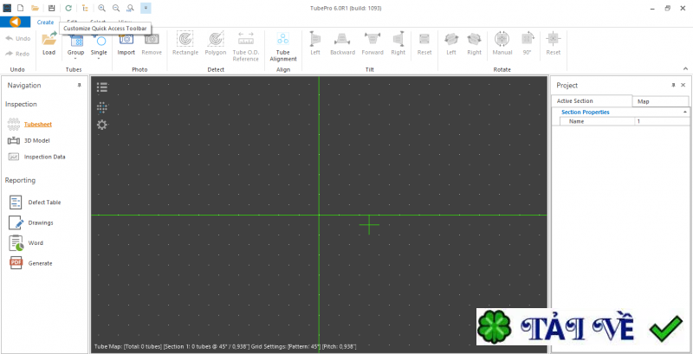Zoom in using the magnifier plus icon

click(x=101, y=8)
